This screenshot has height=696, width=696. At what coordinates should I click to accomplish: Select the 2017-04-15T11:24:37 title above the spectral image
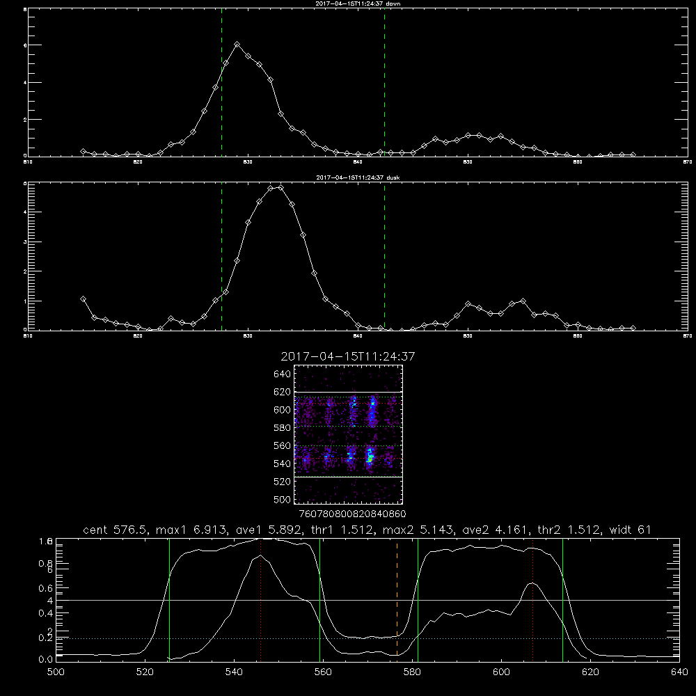tap(347, 356)
